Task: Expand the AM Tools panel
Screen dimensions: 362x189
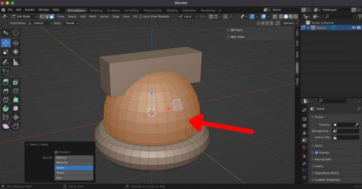Action: tap(237, 30)
